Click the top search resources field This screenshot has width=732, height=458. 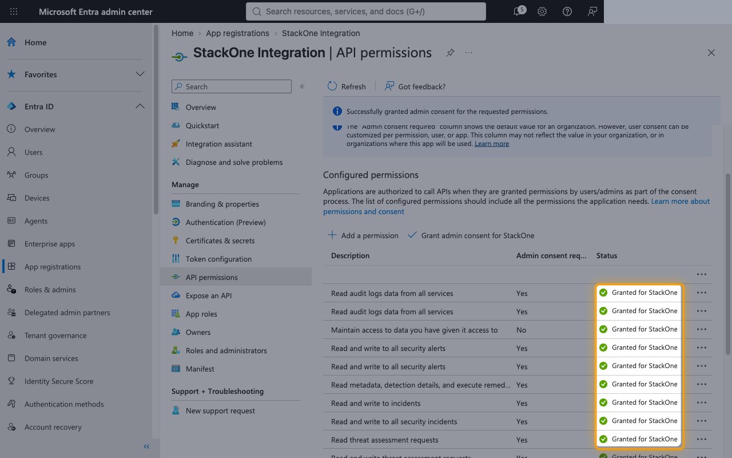pyautogui.click(x=366, y=11)
